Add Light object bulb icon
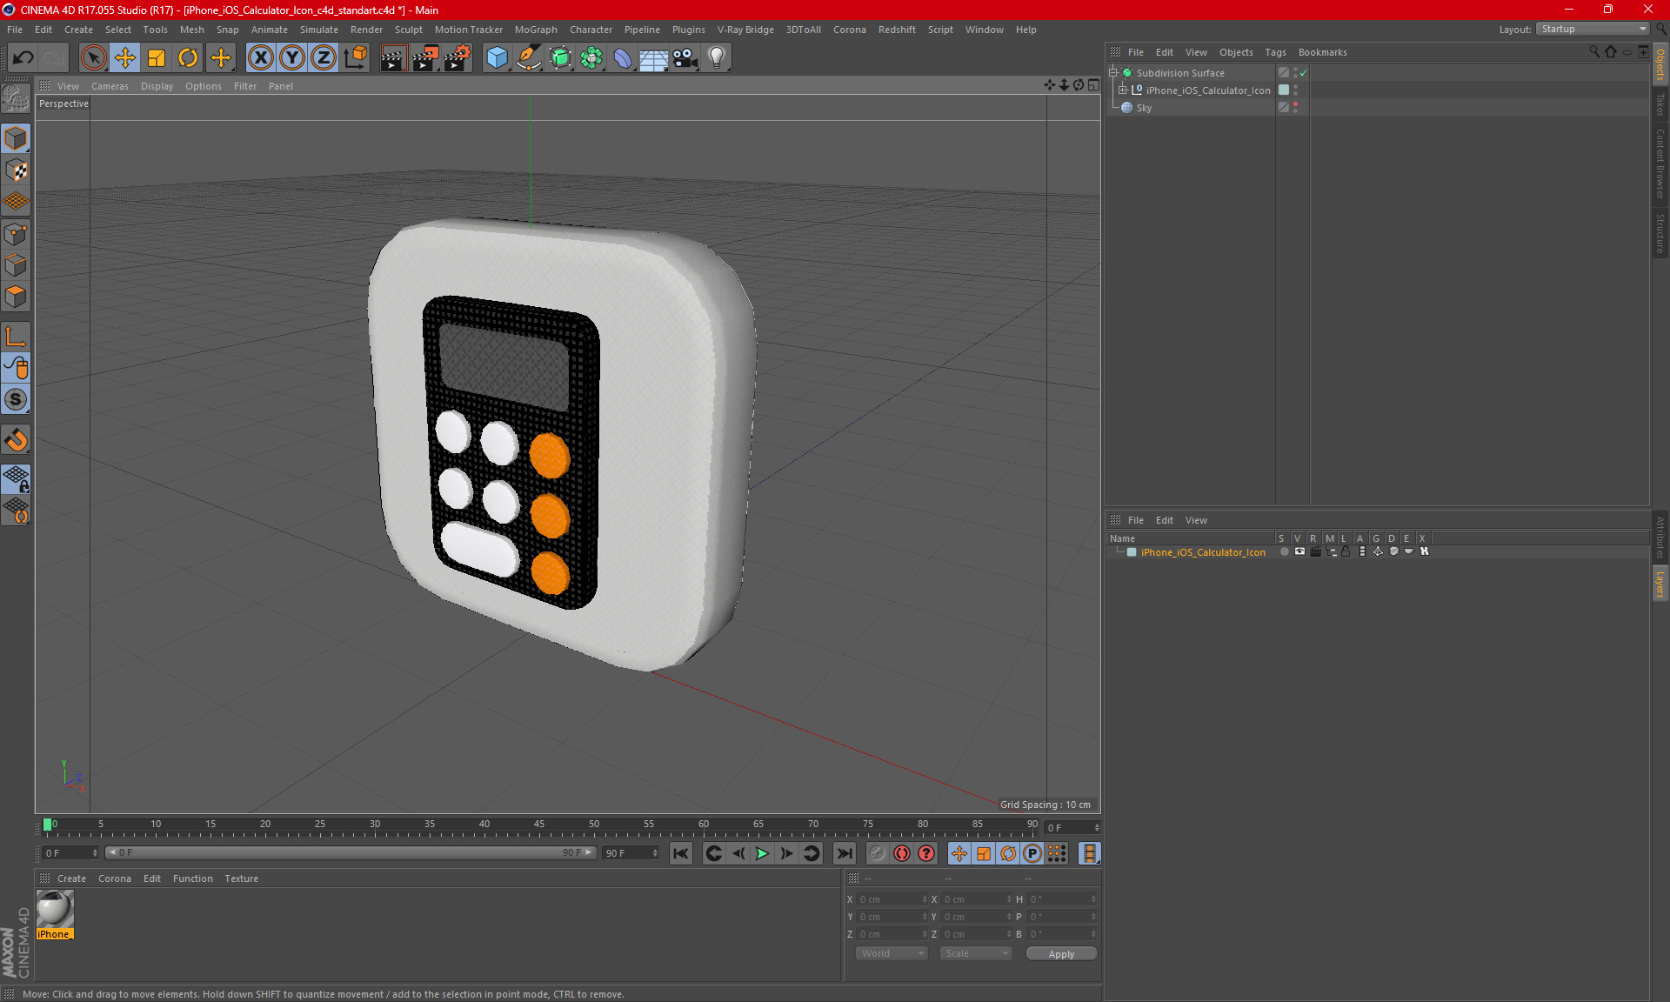This screenshot has height=1002, width=1670. click(x=717, y=58)
